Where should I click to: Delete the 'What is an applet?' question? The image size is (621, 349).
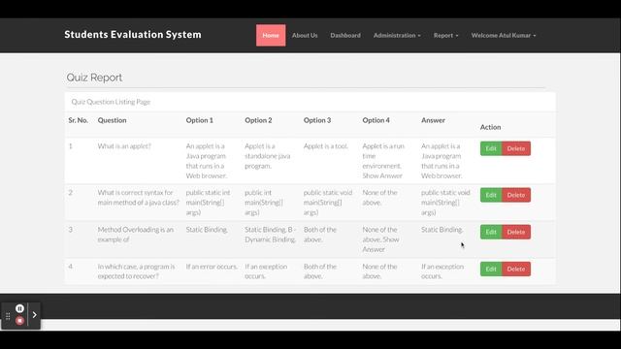point(516,148)
